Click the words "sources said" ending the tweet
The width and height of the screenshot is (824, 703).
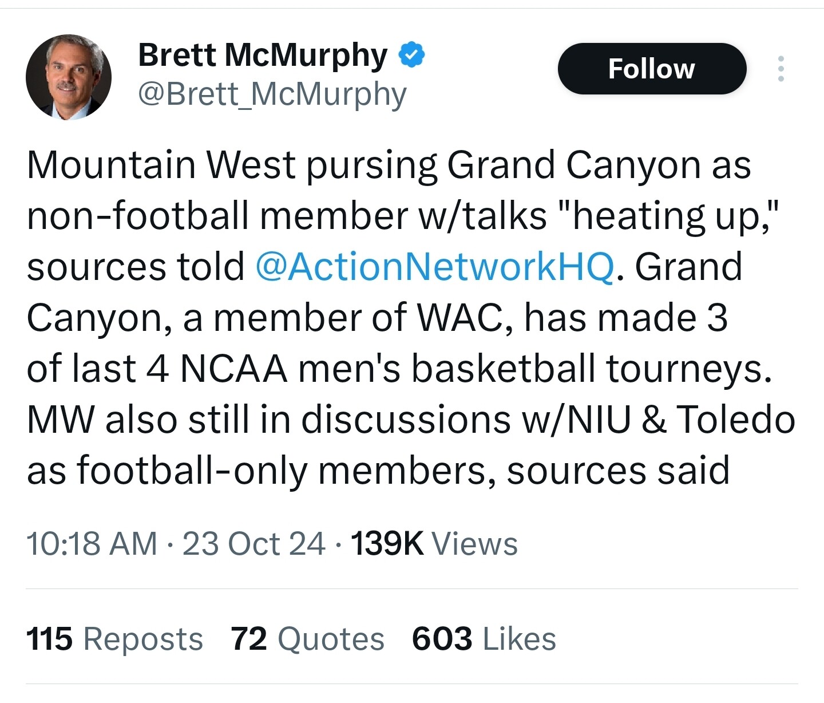(617, 470)
